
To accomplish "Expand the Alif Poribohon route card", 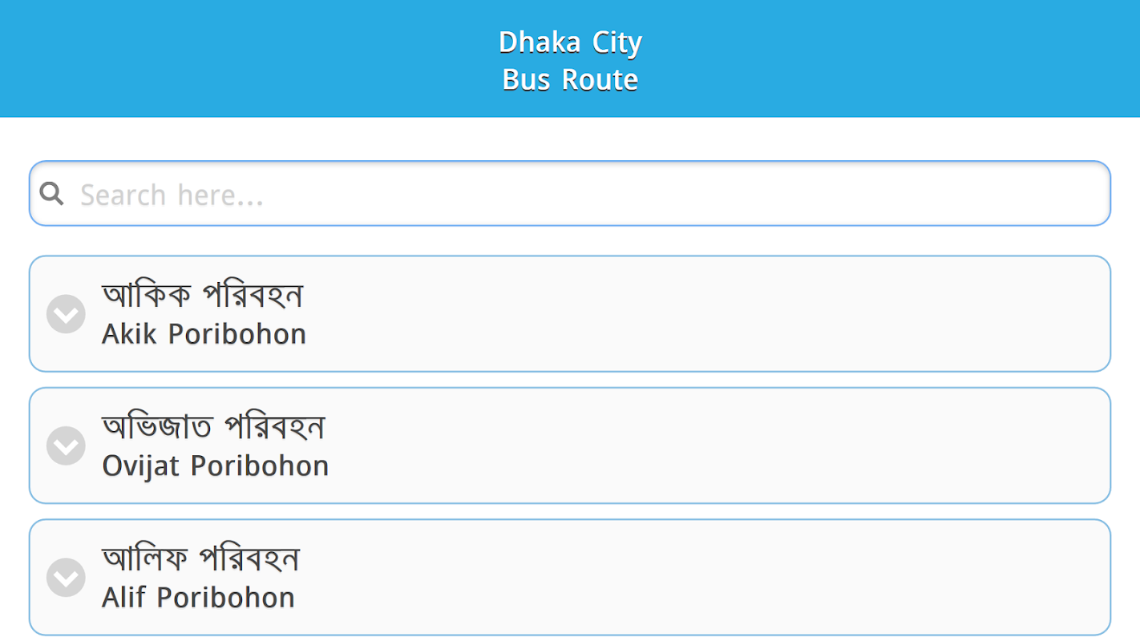I will click(569, 577).
